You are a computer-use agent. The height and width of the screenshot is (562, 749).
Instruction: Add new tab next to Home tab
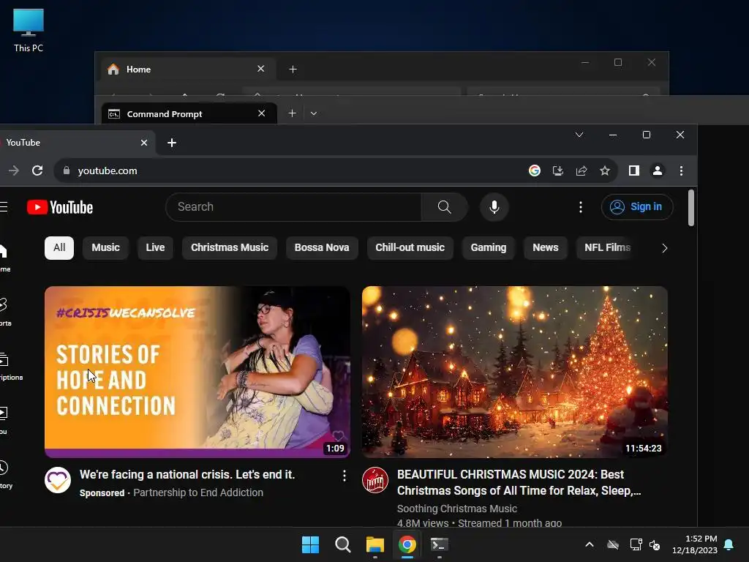[293, 70]
